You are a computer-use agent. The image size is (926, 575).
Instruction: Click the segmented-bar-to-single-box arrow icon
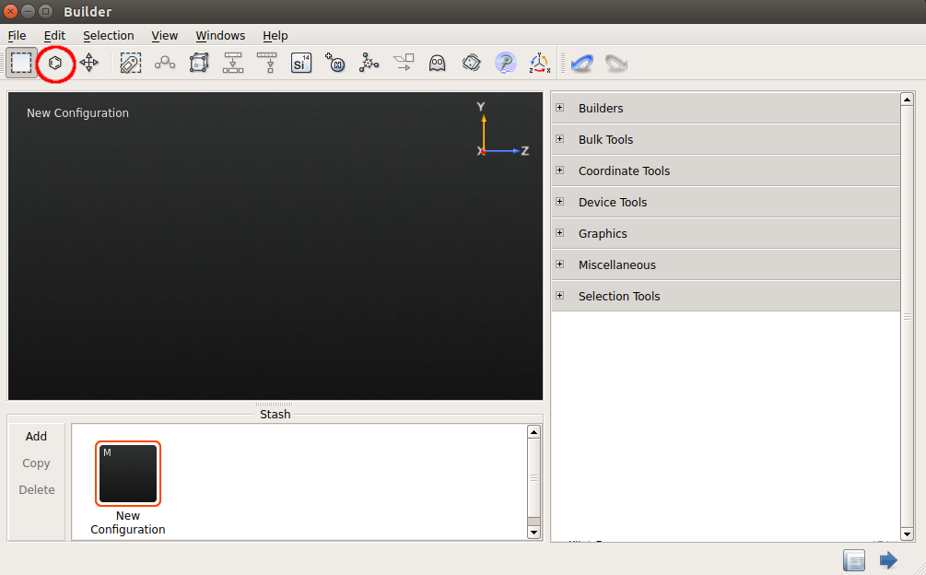[267, 63]
